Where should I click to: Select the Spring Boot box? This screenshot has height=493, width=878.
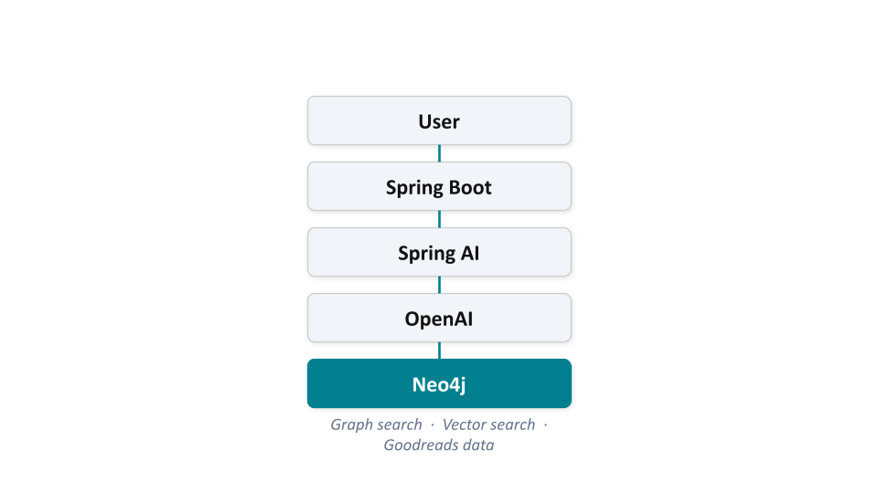tap(439, 186)
